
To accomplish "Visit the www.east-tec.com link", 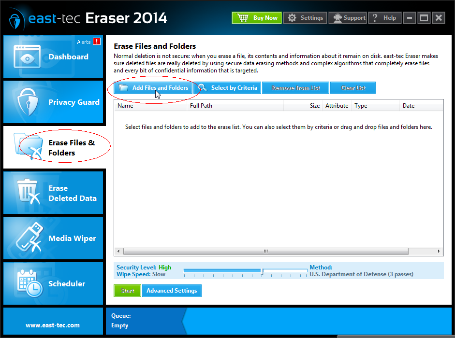I will [x=53, y=325].
